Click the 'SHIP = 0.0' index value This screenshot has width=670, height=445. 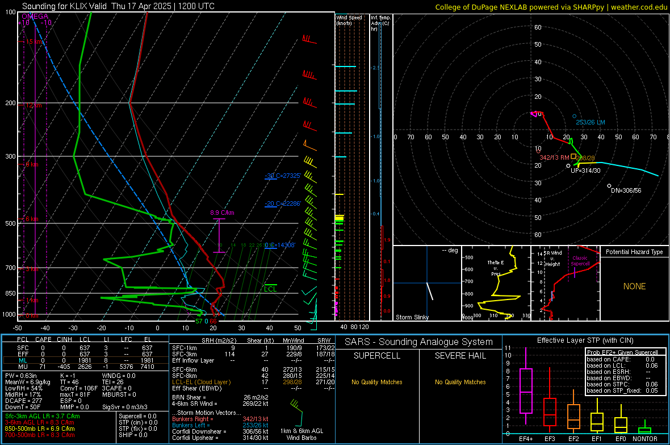133,435
